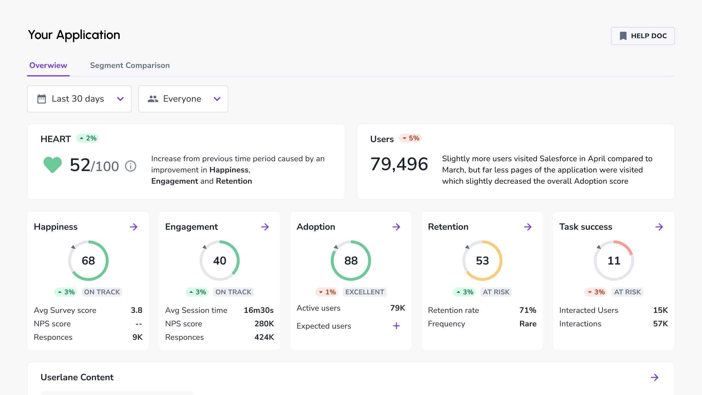Click the Retention 53 score gauge
The image size is (702, 395).
pos(482,261)
